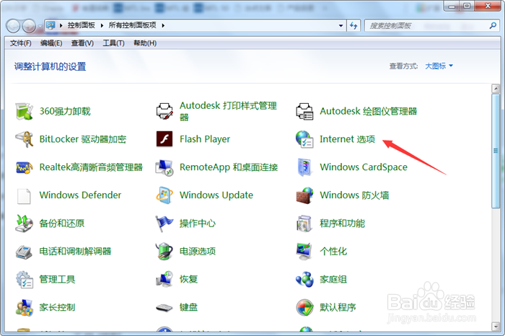Click the 控制面板 breadcrumb

(x=82, y=25)
